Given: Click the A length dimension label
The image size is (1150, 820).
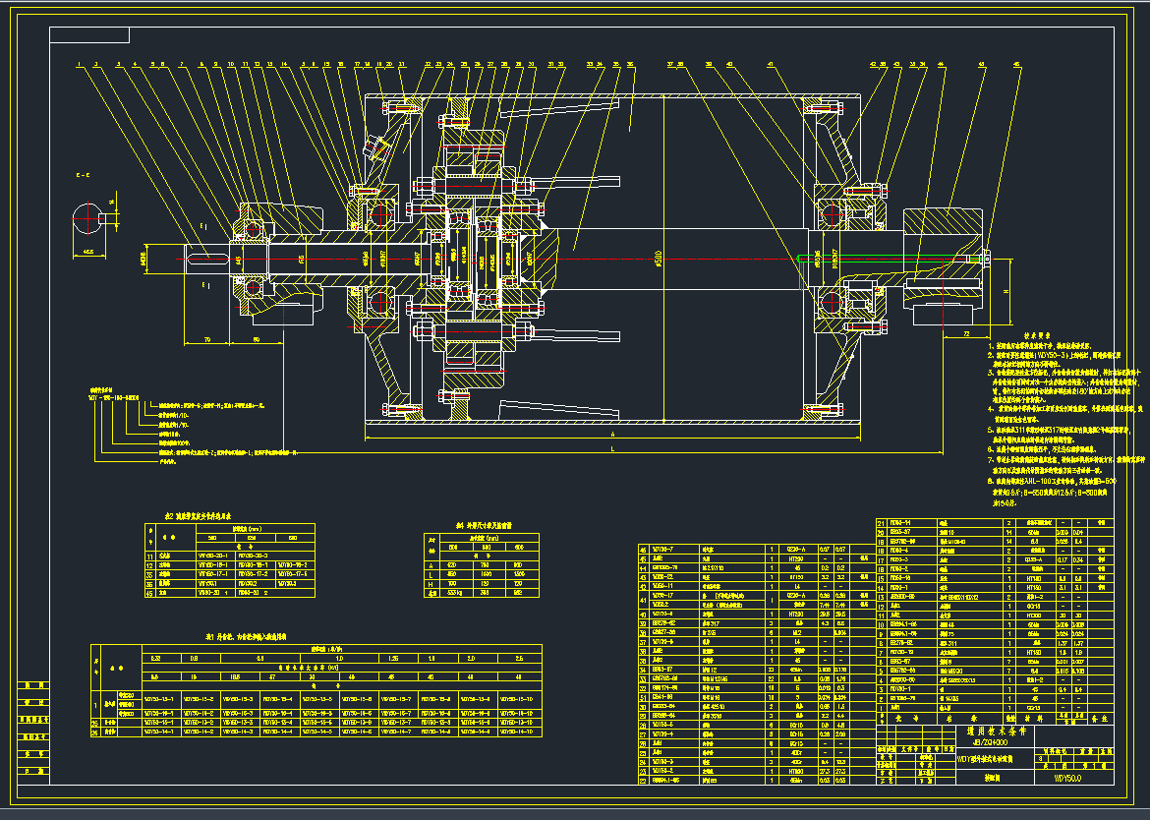Looking at the screenshot, I should tap(613, 433).
